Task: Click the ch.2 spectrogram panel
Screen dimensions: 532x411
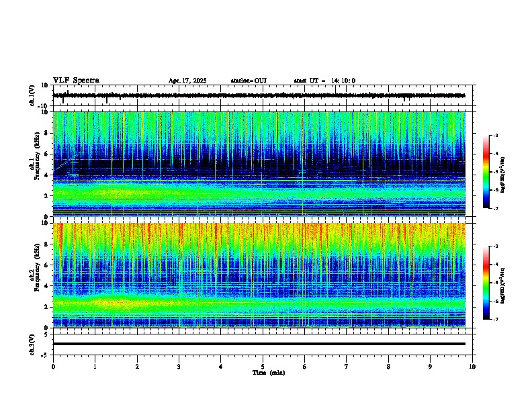Action: point(259,275)
